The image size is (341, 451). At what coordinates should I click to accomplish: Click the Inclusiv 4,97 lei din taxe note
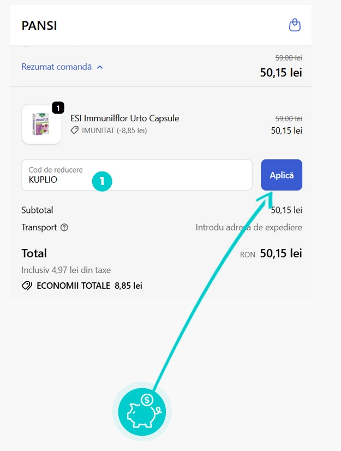(66, 270)
